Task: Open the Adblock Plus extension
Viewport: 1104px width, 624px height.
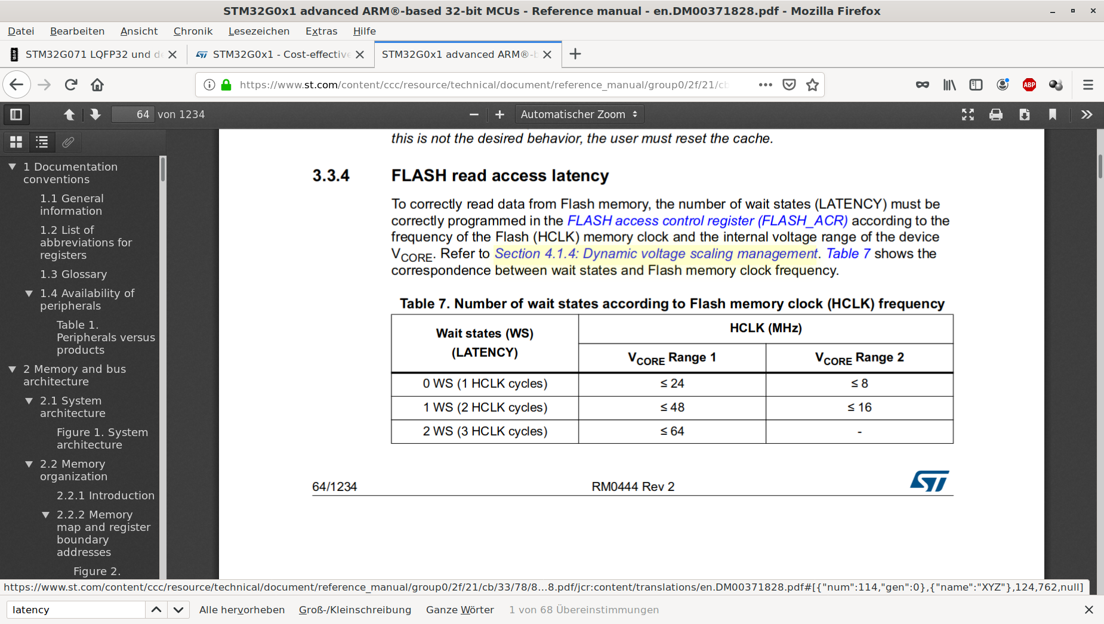Action: tap(1029, 85)
